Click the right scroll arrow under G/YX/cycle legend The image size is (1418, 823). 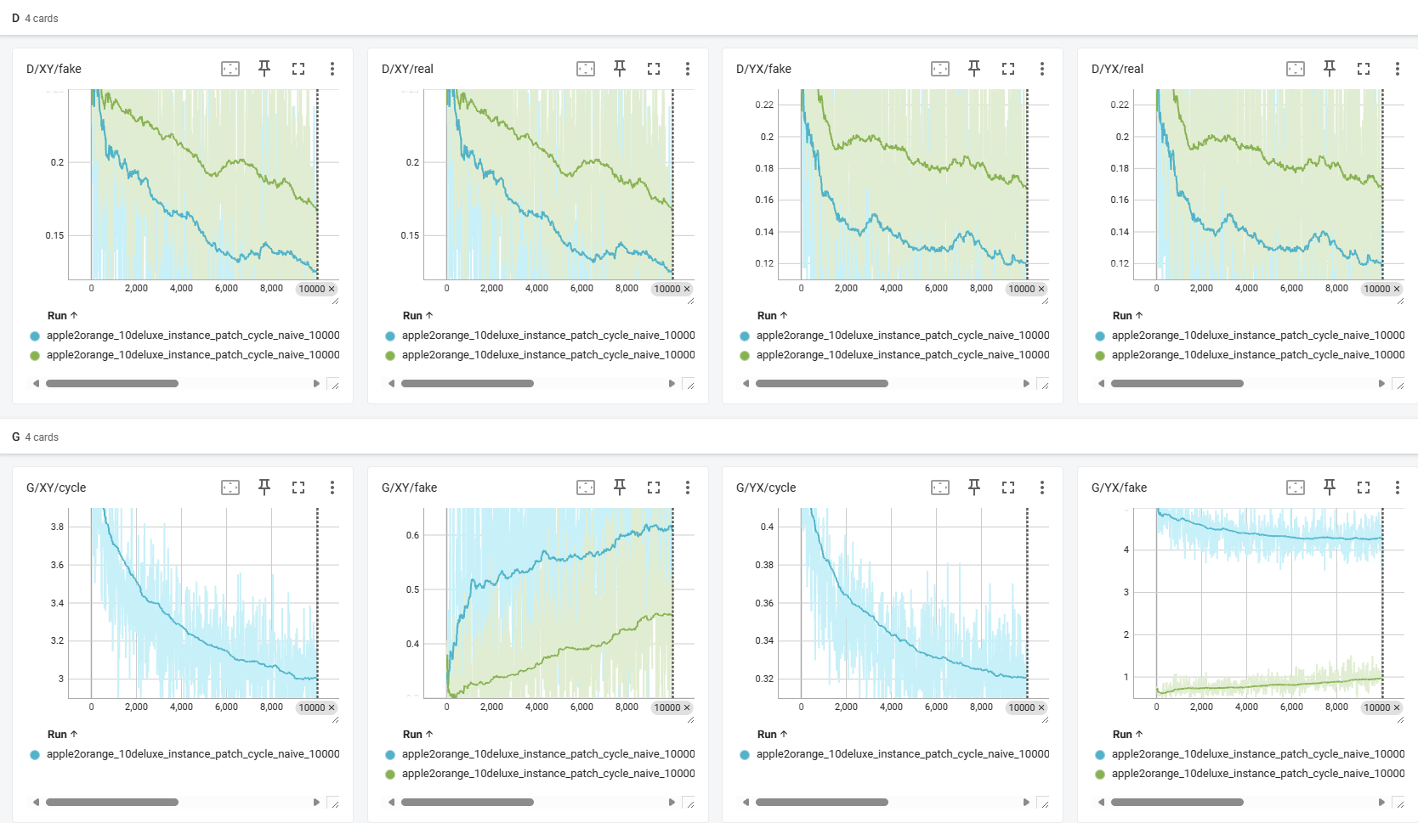[x=1026, y=803]
